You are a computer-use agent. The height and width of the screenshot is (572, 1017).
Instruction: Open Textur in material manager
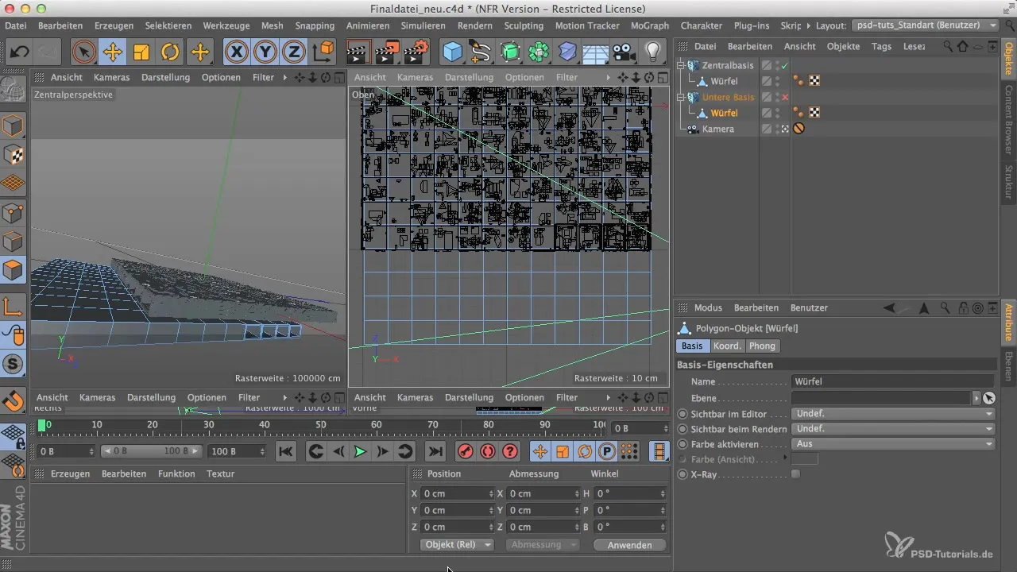click(x=220, y=473)
